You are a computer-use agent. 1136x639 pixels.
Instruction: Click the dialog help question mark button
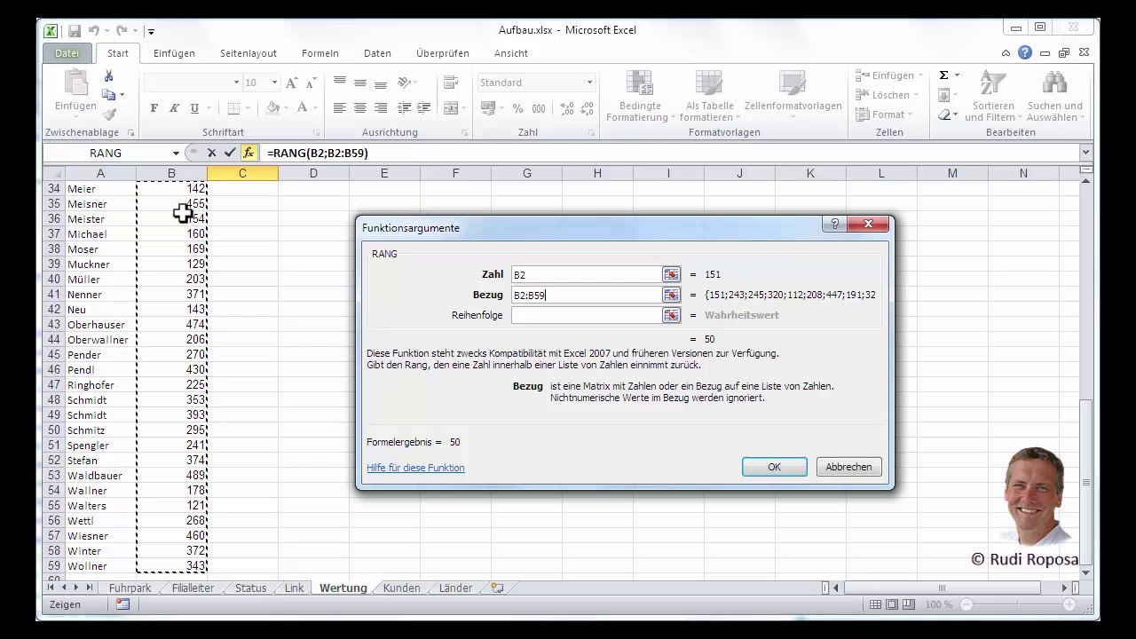(833, 225)
